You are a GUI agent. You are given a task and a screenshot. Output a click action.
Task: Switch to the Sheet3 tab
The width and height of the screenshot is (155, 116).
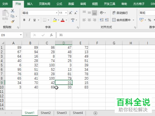62,113
